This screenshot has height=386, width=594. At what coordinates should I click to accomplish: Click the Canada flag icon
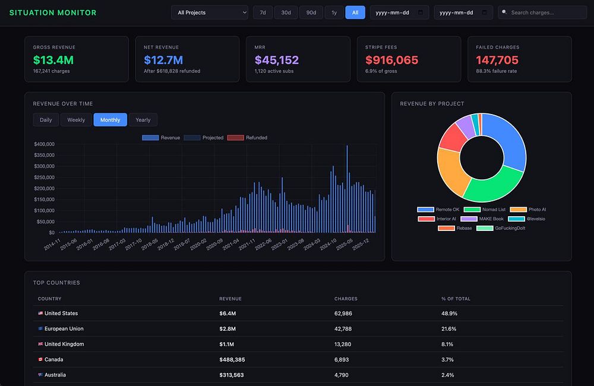click(x=40, y=359)
